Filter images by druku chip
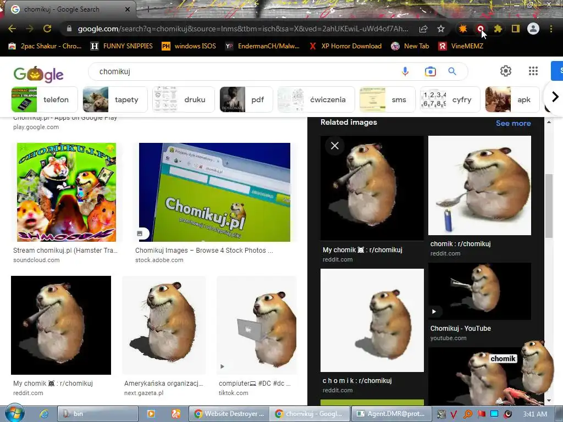The width and height of the screenshot is (563, 422). (184, 99)
